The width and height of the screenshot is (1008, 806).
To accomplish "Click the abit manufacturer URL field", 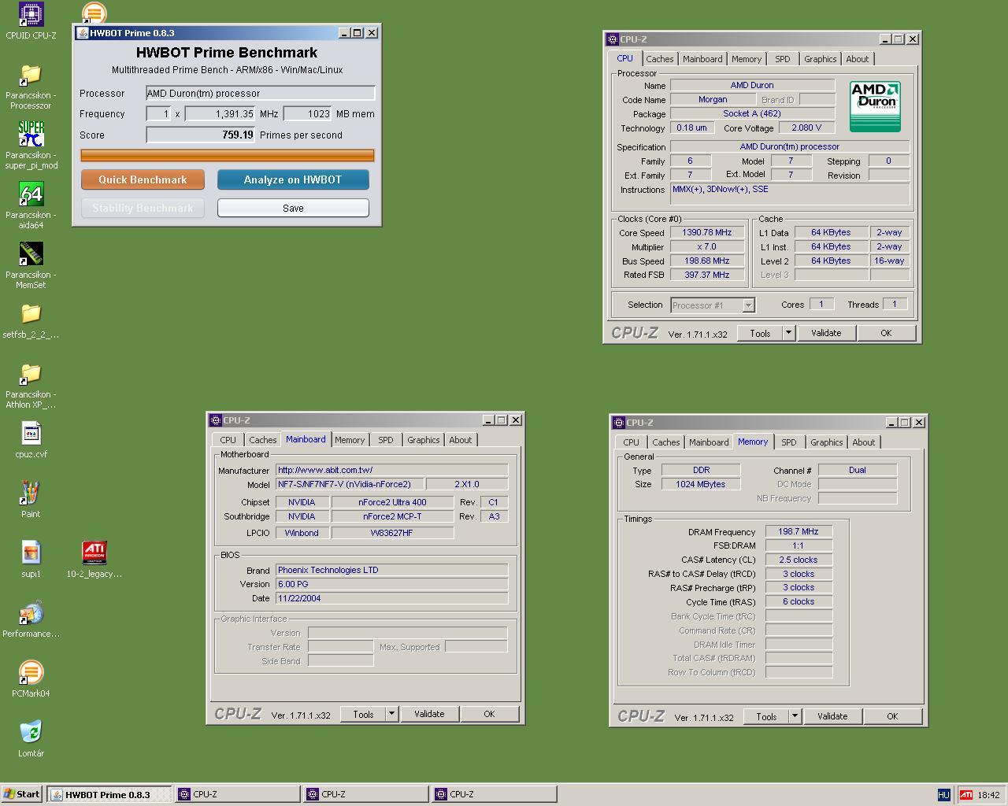I will pyautogui.click(x=391, y=470).
